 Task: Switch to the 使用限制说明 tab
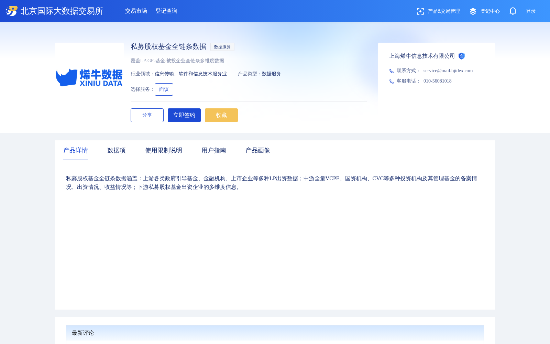tap(164, 150)
